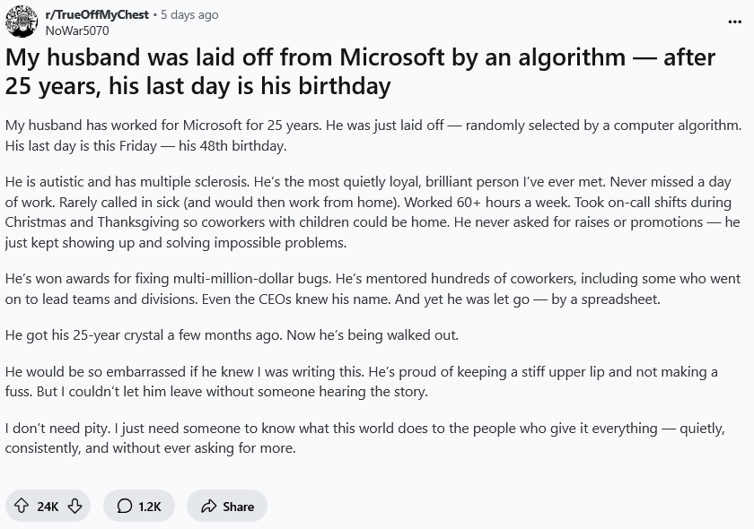Click the TrueOffMyChest subreddit avatar
Screen dimensions: 754x529
click(22, 22)
